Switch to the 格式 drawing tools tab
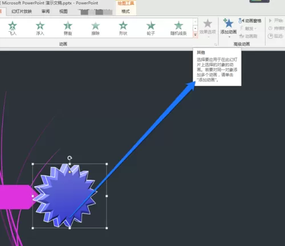The width and height of the screenshot is (285, 246). coord(125,11)
